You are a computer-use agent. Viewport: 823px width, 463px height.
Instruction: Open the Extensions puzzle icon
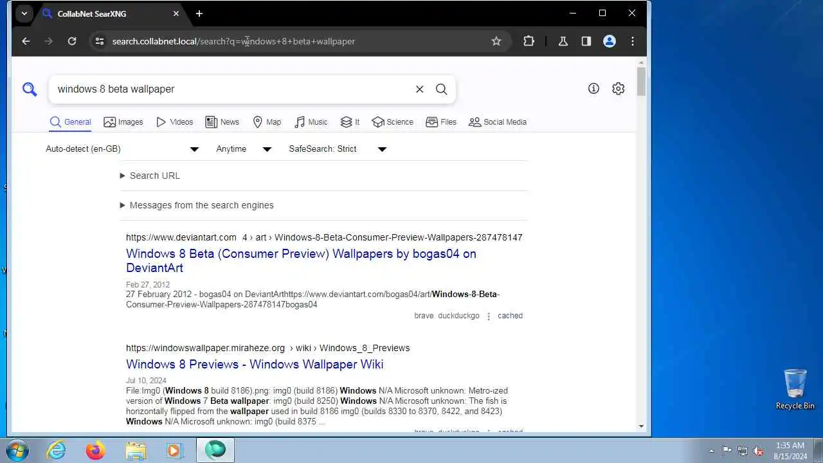pyautogui.click(x=529, y=41)
